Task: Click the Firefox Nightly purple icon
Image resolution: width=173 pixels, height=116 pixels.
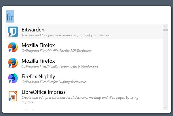Action: (x=13, y=78)
